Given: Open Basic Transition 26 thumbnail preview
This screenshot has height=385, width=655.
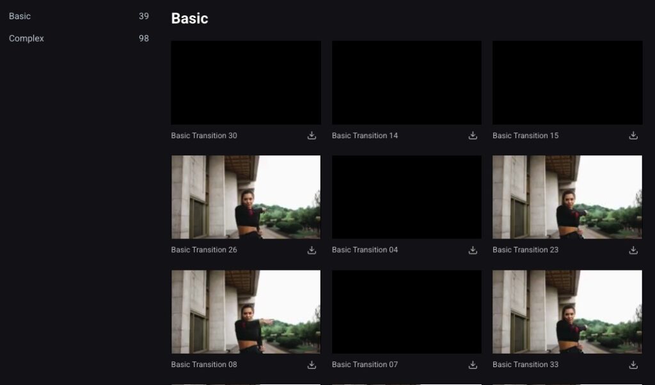Looking at the screenshot, I should click(x=246, y=197).
